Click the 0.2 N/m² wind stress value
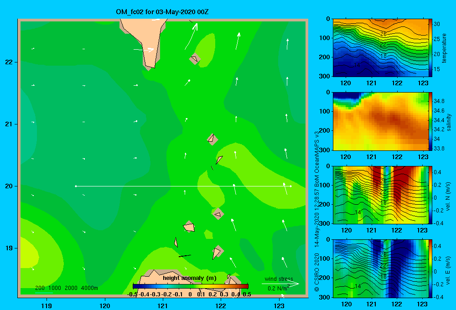Screen dimensions: 456x310 pos(278,288)
